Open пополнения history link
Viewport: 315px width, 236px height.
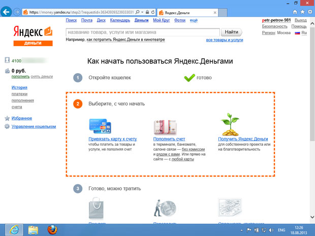pos(23,100)
